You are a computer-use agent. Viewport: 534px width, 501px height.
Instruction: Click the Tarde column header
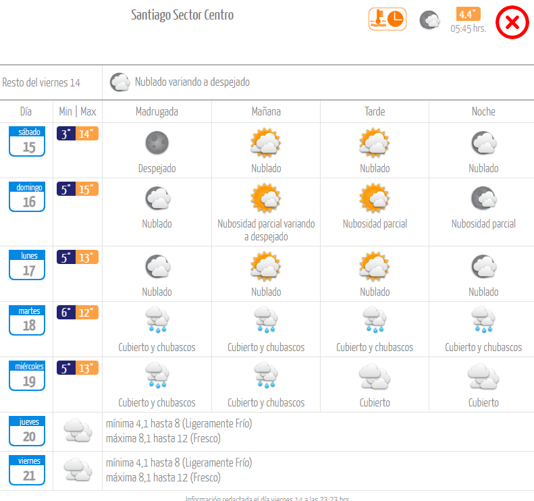[375, 111]
